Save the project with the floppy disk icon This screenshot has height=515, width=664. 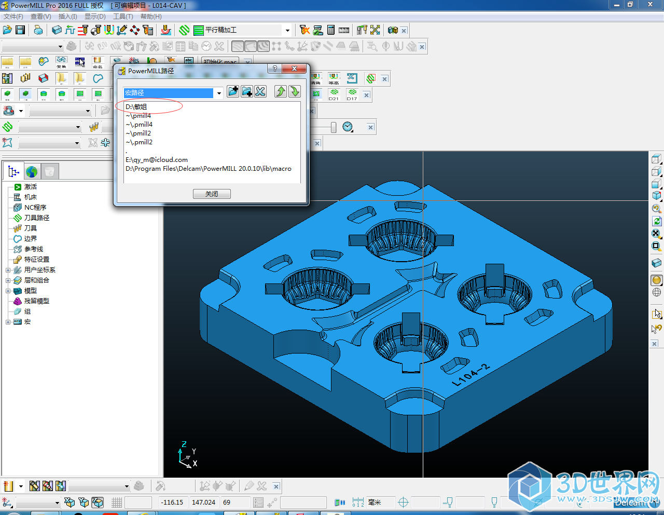(x=20, y=30)
